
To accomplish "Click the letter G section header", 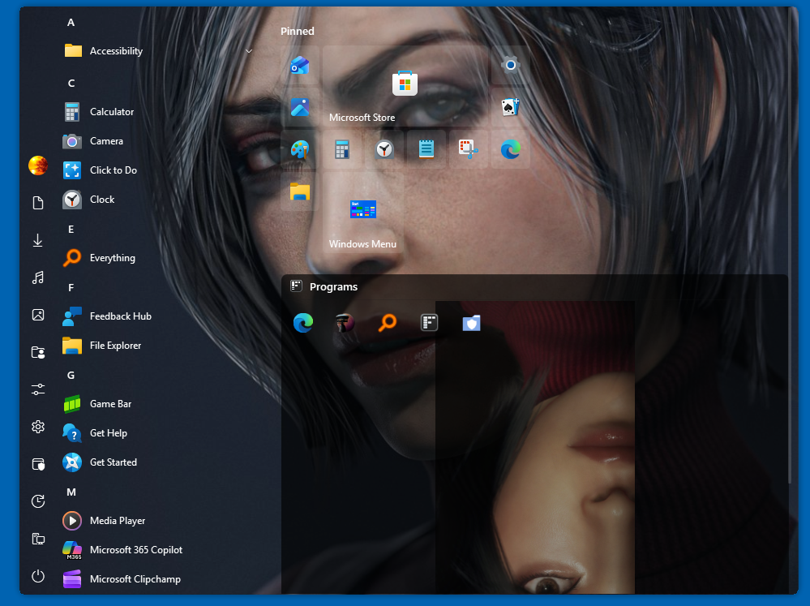I will pyautogui.click(x=71, y=376).
